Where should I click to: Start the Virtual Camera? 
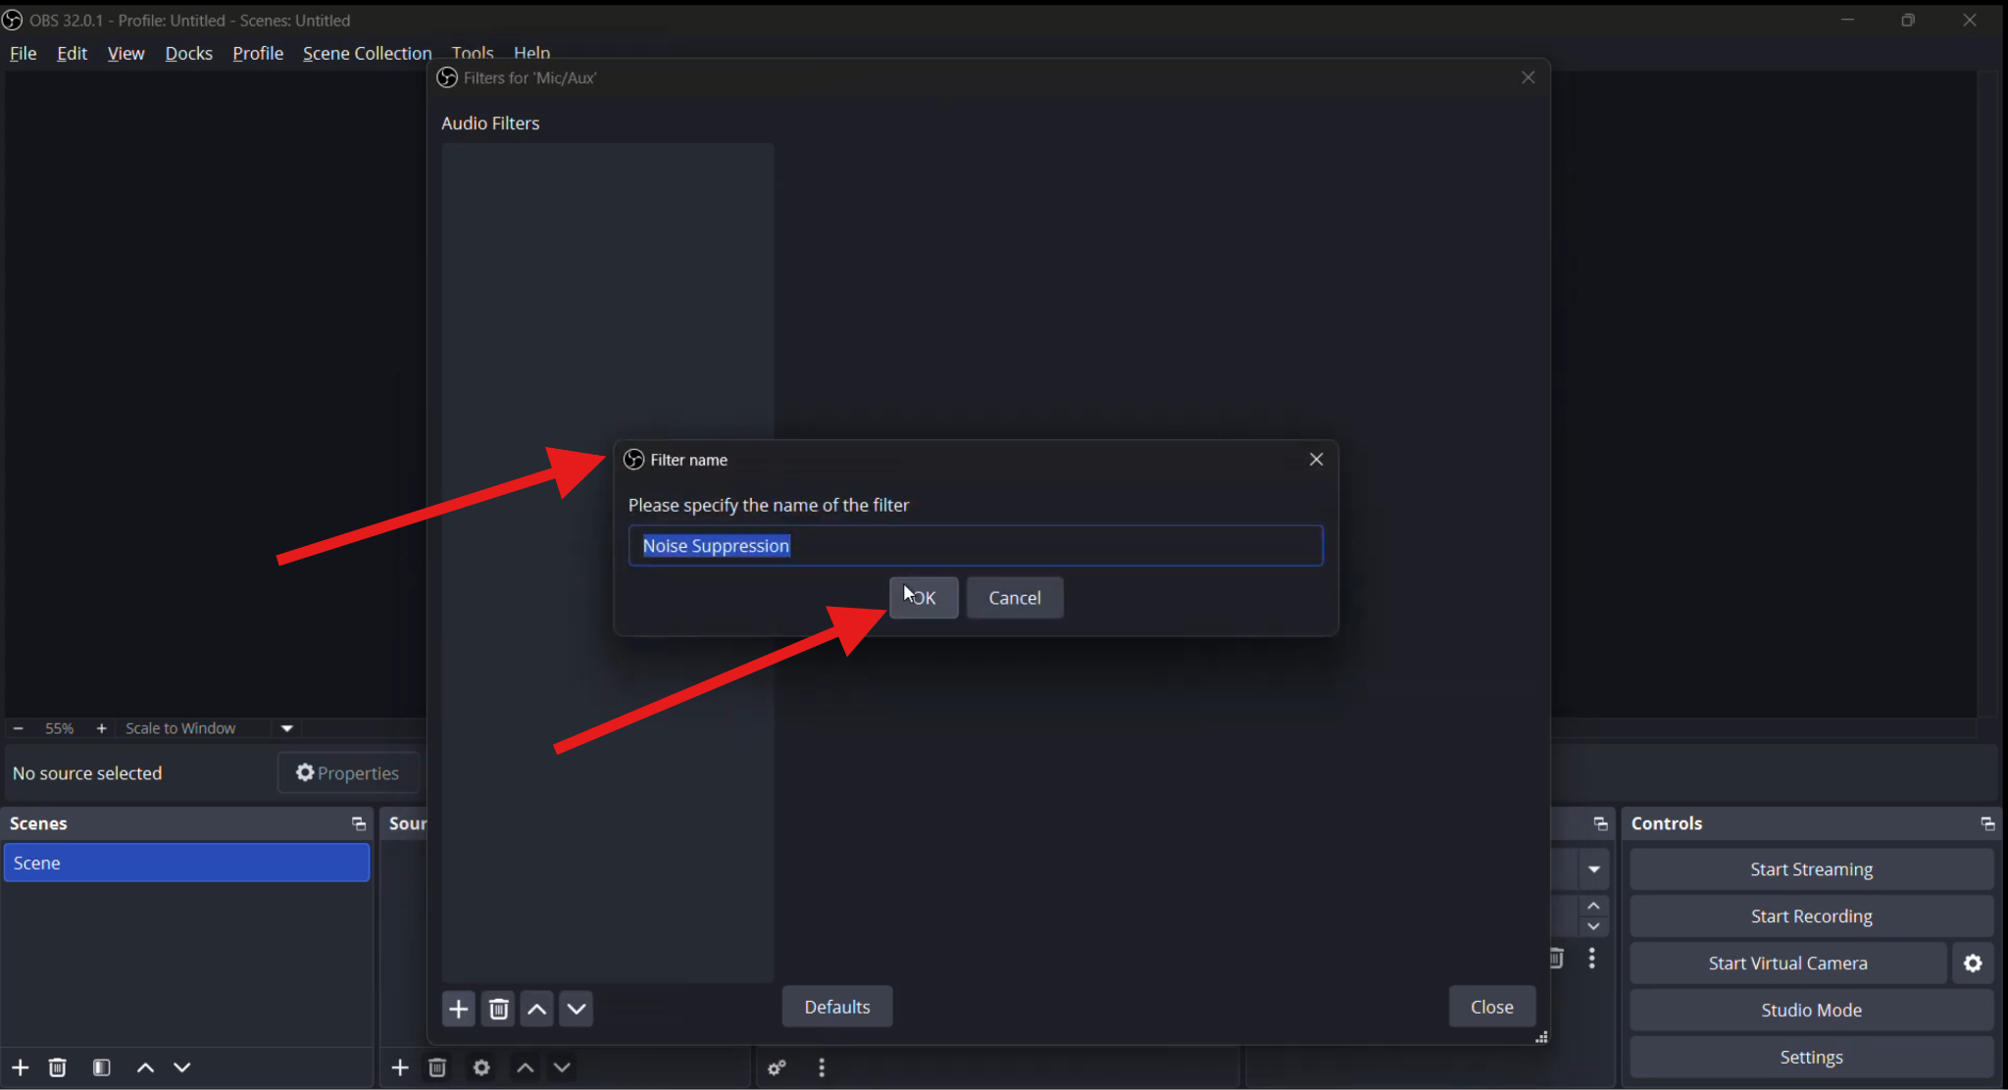(1787, 963)
